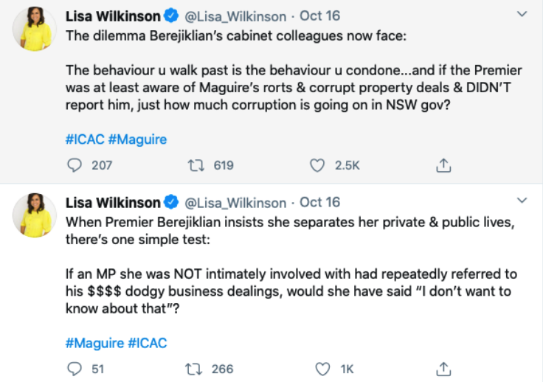Viewport: 543px width, 382px height.
Task: Open the first tweet's more options chevron
Action: [522, 14]
